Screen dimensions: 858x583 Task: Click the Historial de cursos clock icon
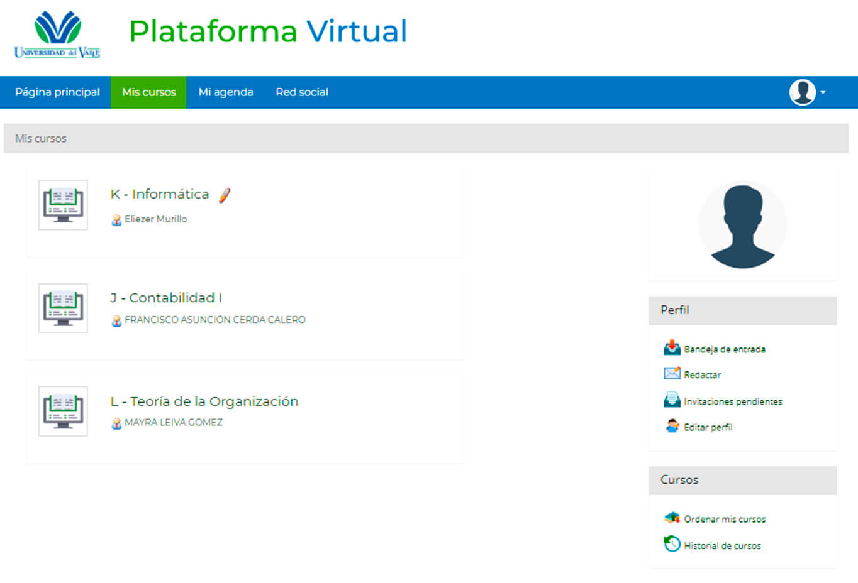pos(672,544)
